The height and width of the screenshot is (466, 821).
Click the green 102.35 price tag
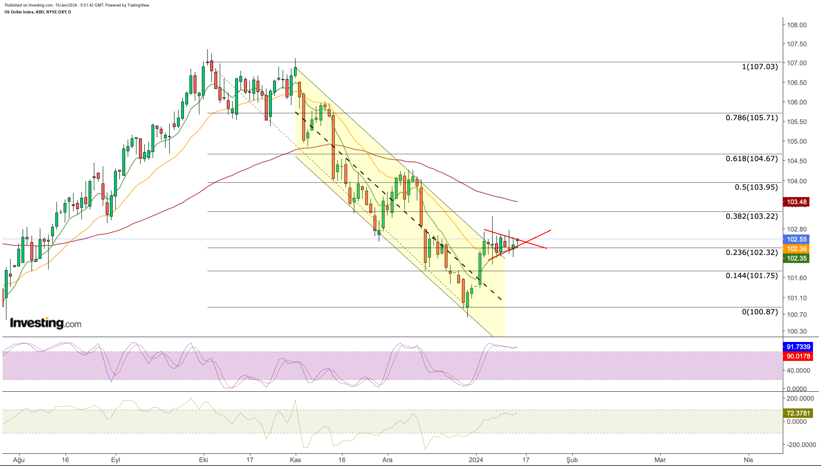(x=796, y=258)
